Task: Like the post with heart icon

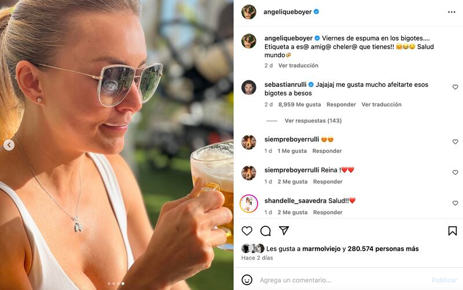Action: click(x=247, y=230)
